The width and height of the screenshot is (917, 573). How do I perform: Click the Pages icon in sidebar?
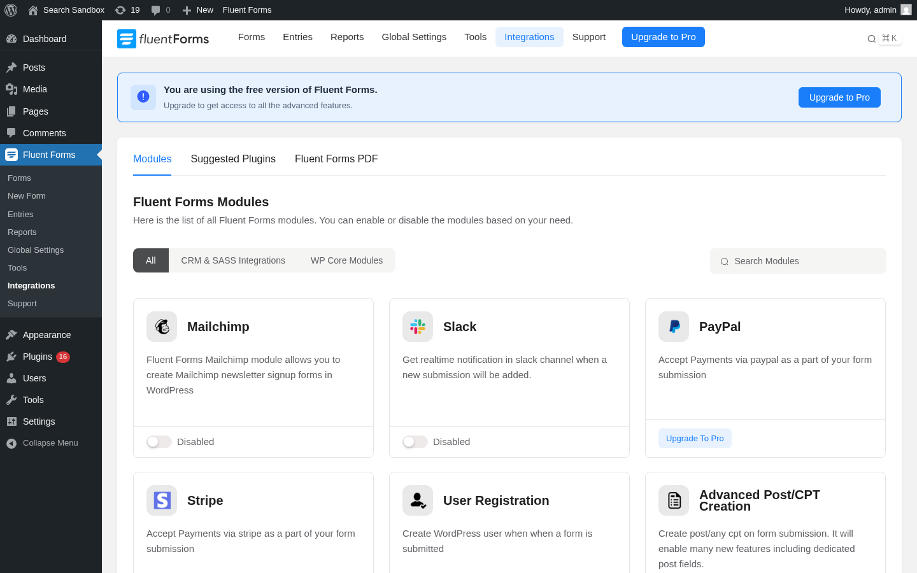tap(11, 111)
